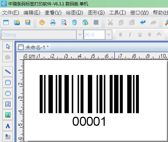Expand the 26.0 font size dropdown
The height and width of the screenshot is (142, 168).
tap(109, 35)
